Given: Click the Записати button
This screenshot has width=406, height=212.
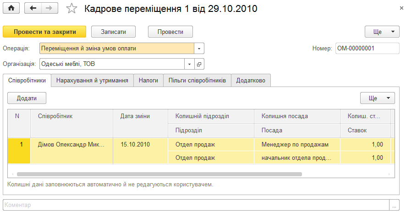Looking at the screenshot, I should (x=113, y=32).
